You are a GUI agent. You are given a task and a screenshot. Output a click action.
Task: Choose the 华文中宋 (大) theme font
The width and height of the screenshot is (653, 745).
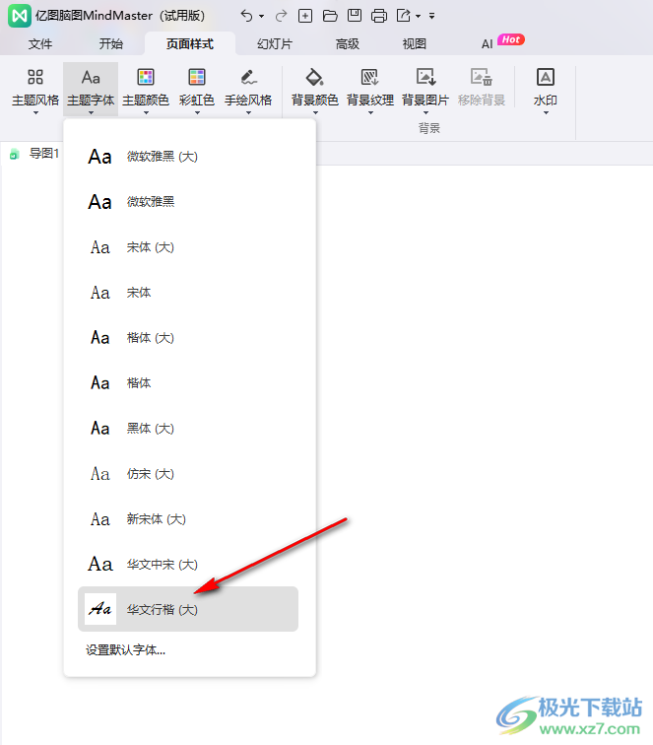pos(188,564)
